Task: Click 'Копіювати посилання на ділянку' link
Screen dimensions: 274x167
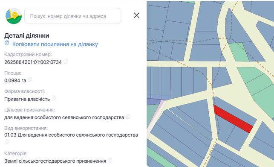Action: tap(55, 44)
